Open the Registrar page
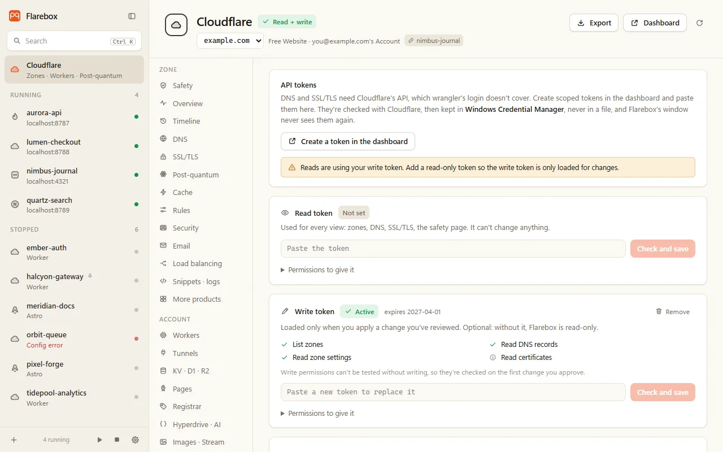Image resolution: width=723 pixels, height=452 pixels. [x=201, y=406]
